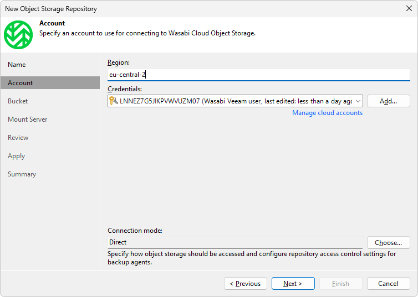Select the Account wizard step
The height and width of the screenshot is (297, 418).
click(x=50, y=83)
